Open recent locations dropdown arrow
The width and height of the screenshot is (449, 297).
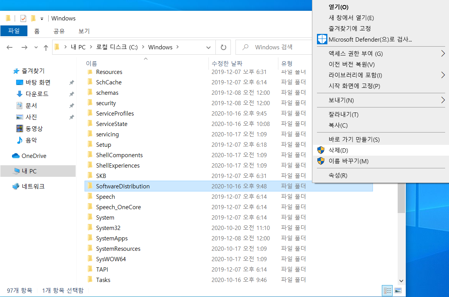(36, 47)
